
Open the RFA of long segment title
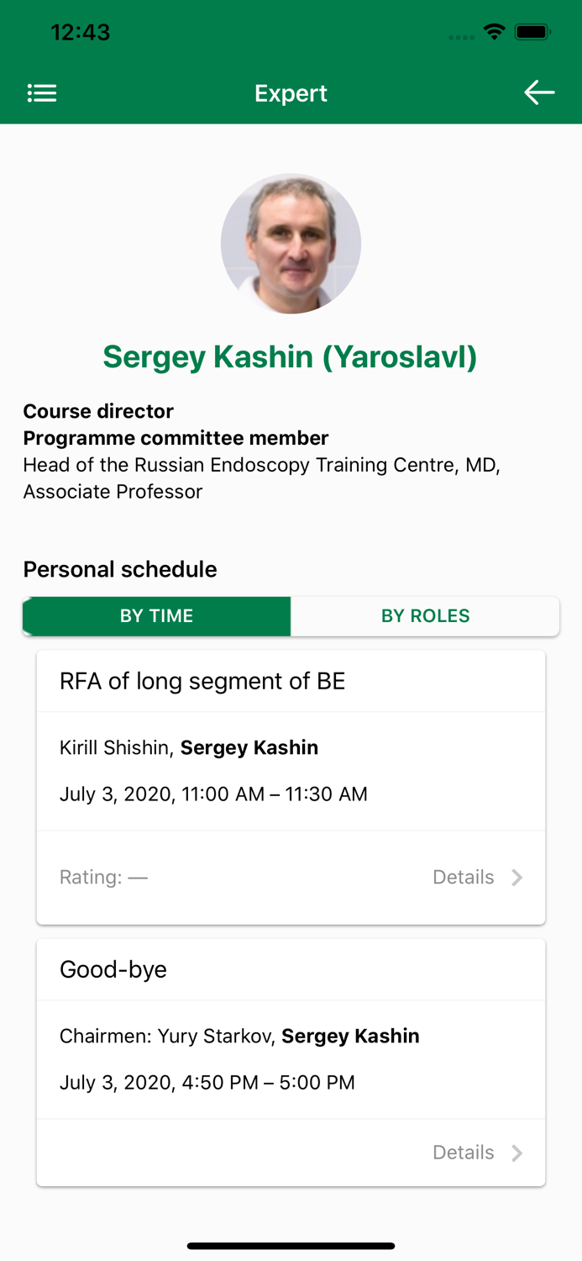pyautogui.click(x=202, y=681)
